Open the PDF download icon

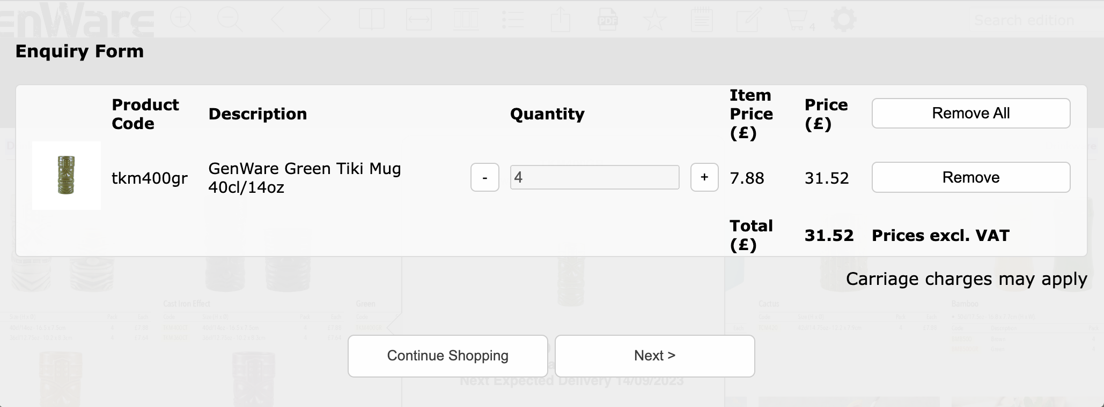pyautogui.click(x=607, y=20)
